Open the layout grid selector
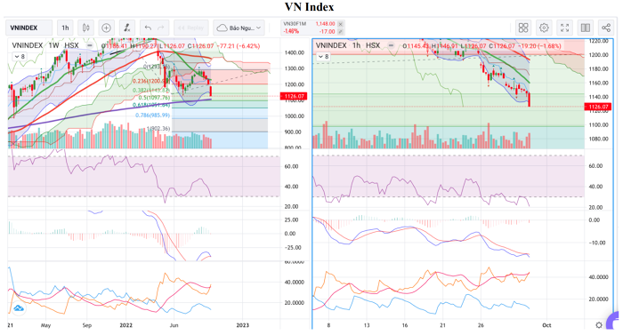Image resolution: width=623 pixels, height=335 pixels. click(523, 28)
